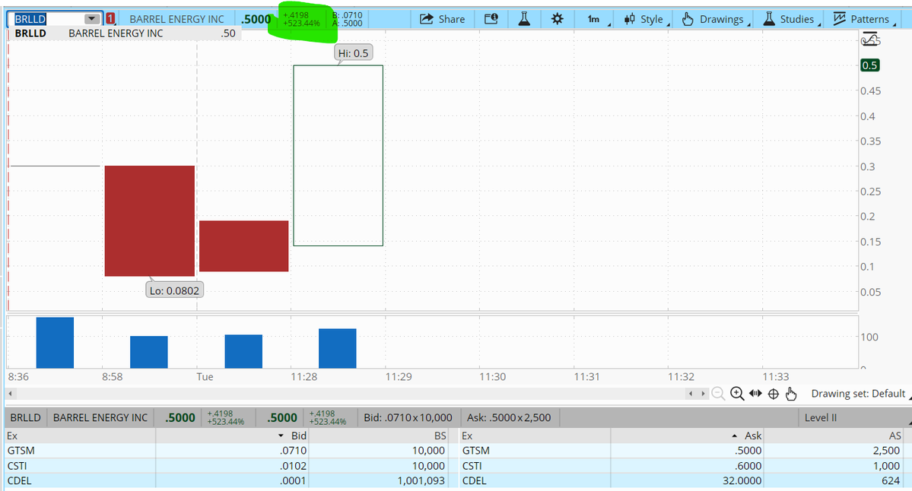Screen dimensions: 912x491
Task: Click the zoom out magnifier icon
Action: [x=718, y=394]
